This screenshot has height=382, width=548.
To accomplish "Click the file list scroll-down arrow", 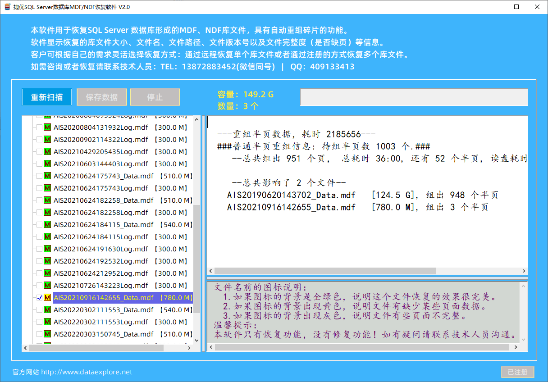I will click(x=196, y=341).
